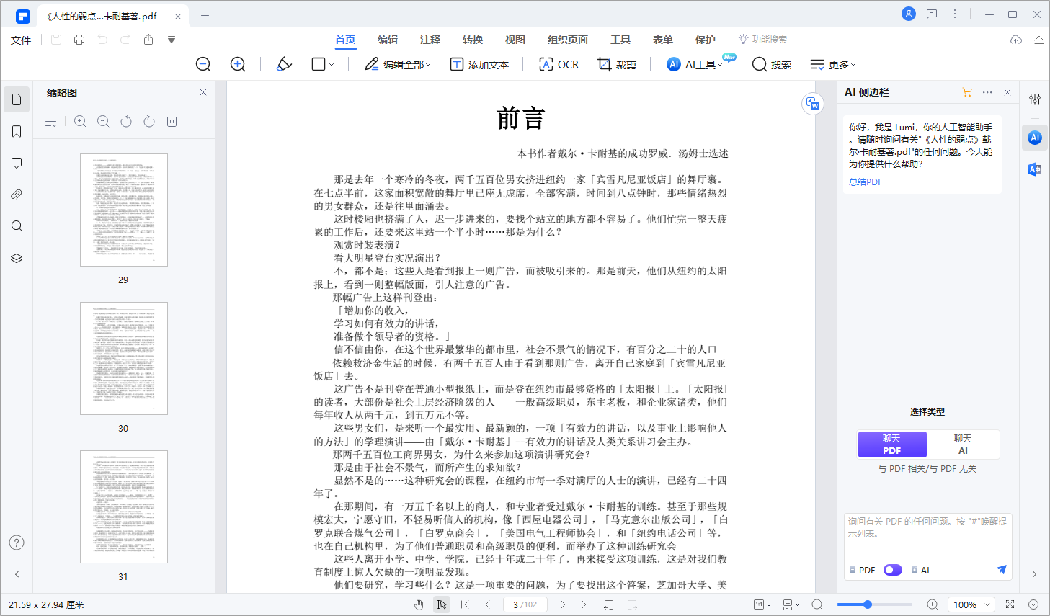Close the thumbnail panel
This screenshot has height=616, width=1050.
[203, 92]
